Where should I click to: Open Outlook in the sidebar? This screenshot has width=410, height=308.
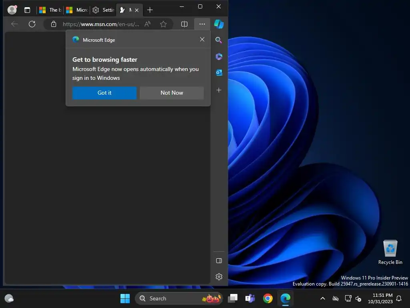point(219,73)
